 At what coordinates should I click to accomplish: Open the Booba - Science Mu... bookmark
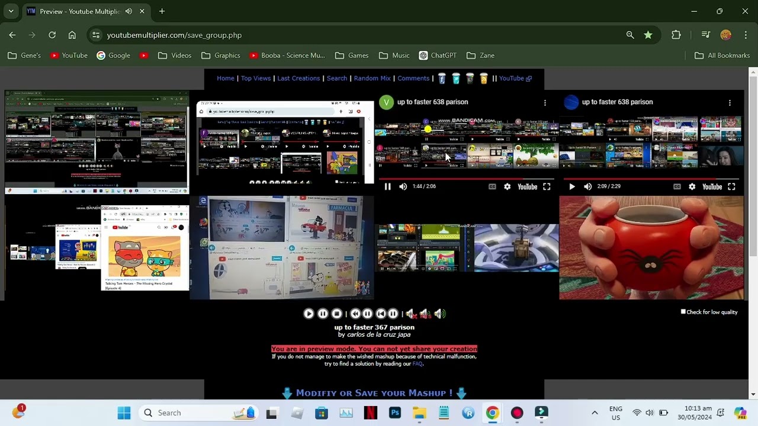point(287,56)
